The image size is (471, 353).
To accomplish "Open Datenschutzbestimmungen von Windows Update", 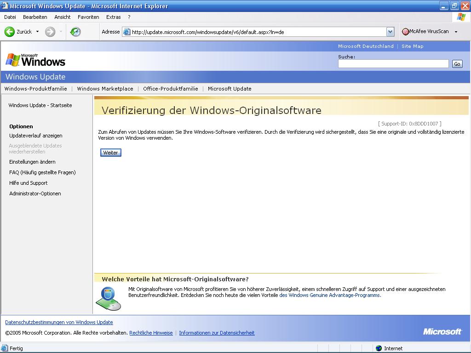I will coord(59,322).
